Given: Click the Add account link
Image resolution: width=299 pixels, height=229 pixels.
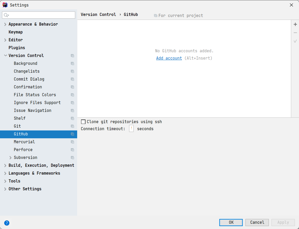Looking at the screenshot, I should tap(169, 58).
